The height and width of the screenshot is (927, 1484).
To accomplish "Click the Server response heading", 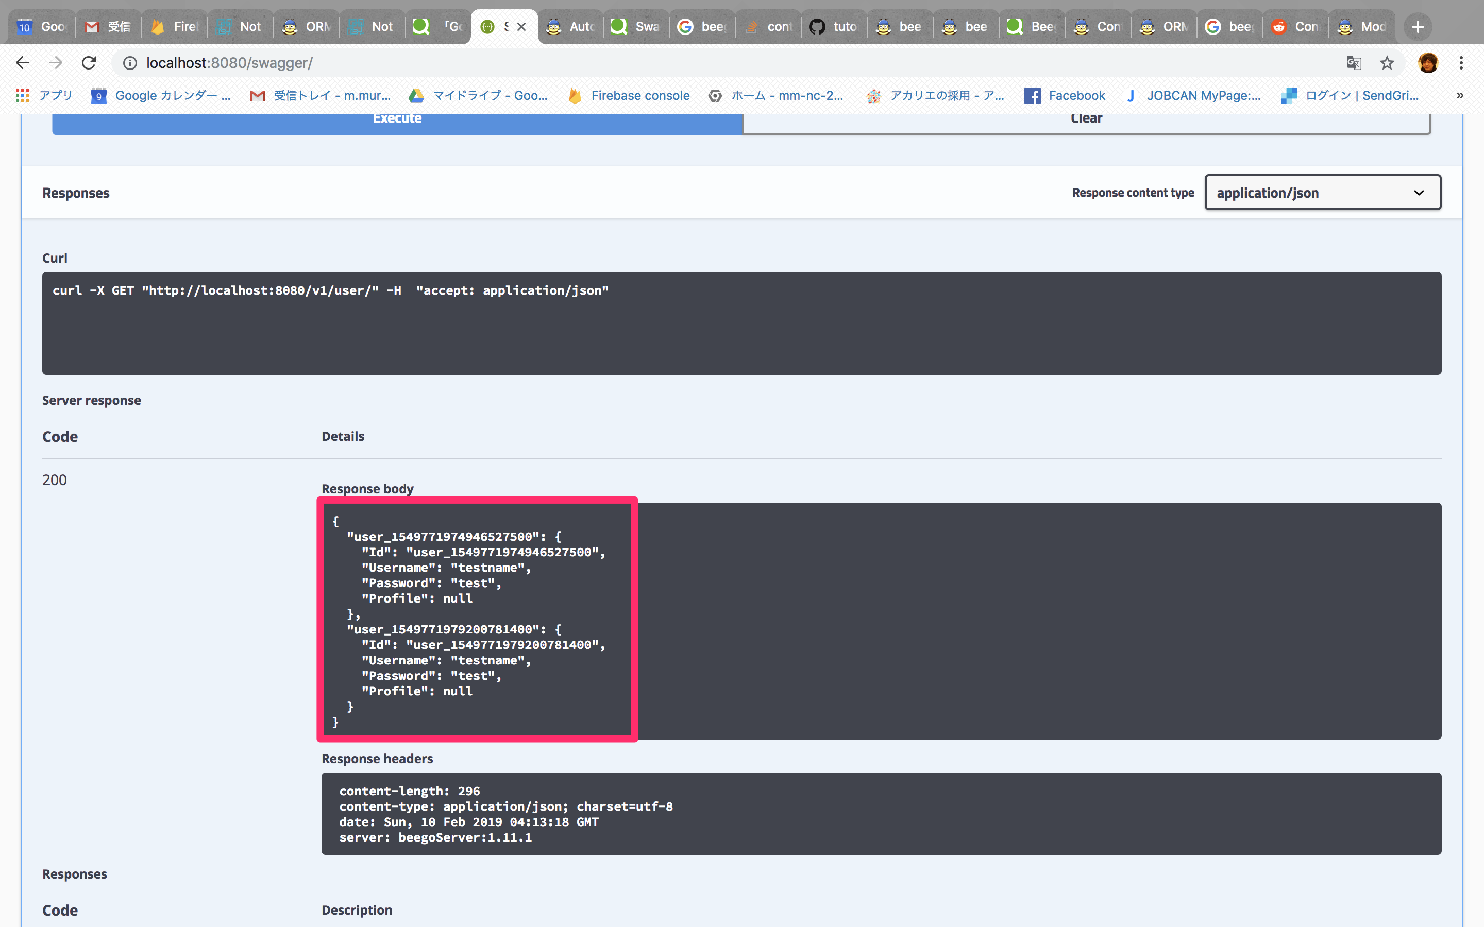I will pos(91,400).
